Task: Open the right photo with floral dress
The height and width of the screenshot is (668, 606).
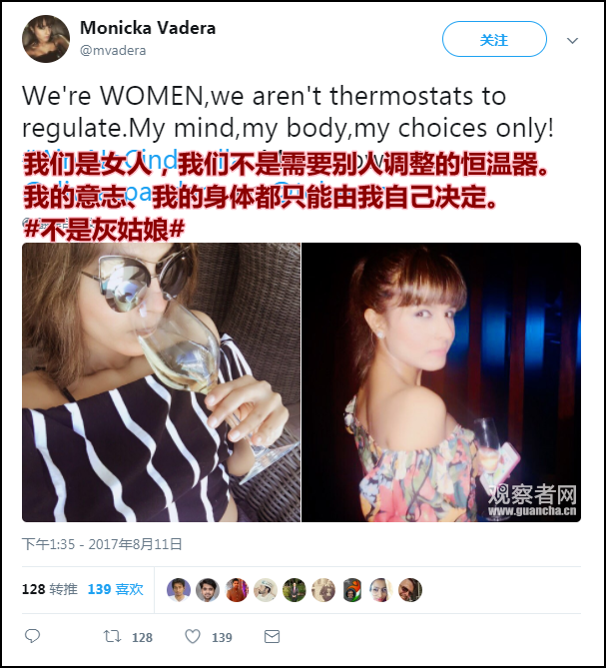Action: pos(441,382)
